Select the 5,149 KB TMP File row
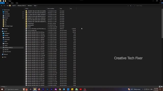 point(51,29)
